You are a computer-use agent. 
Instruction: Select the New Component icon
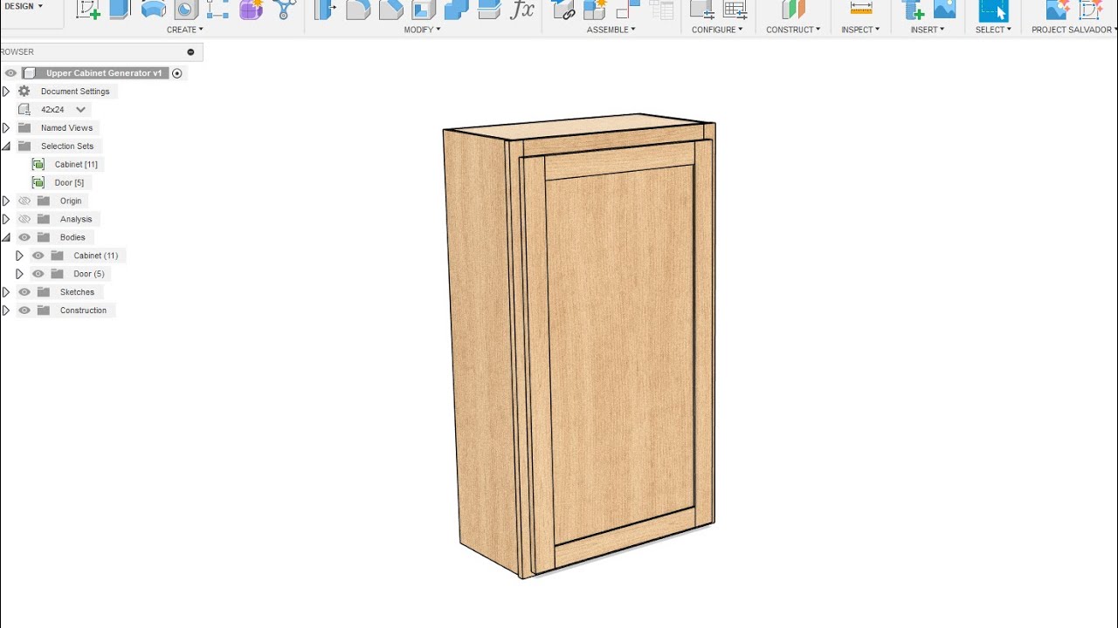coord(595,10)
